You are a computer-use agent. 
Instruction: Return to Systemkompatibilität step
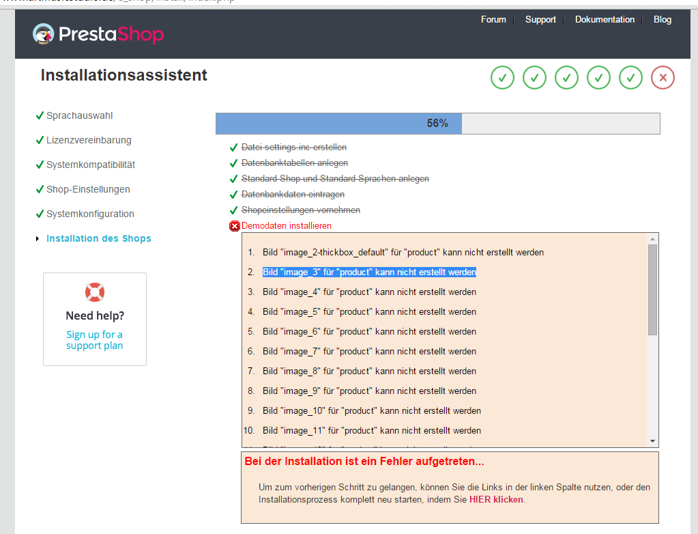(x=90, y=165)
